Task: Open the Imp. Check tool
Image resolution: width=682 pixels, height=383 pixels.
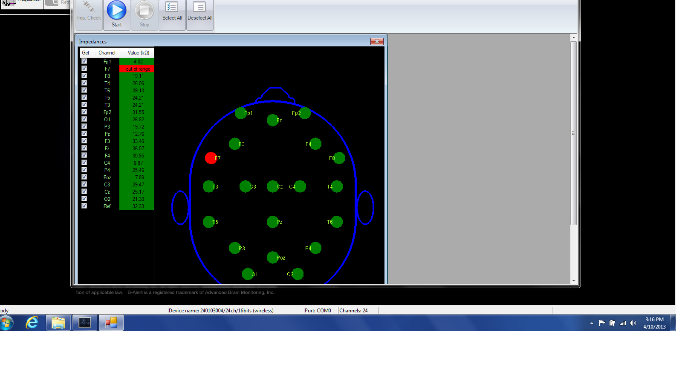Action: 89,14
